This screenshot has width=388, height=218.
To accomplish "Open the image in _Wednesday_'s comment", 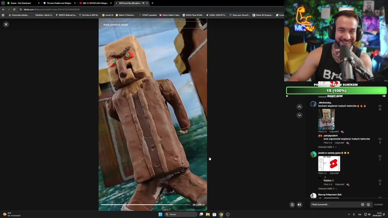I will 326,119.
